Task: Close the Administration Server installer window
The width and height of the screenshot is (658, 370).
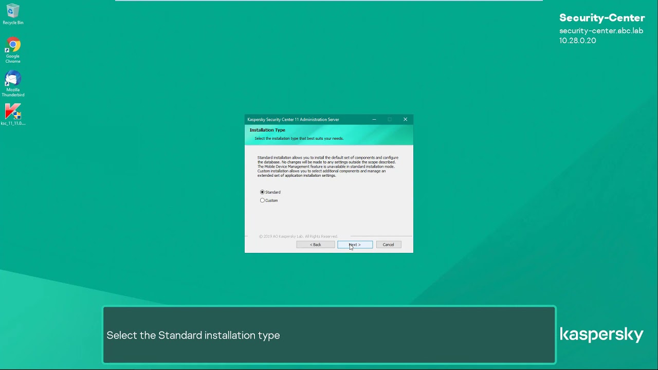Action: tap(405, 119)
